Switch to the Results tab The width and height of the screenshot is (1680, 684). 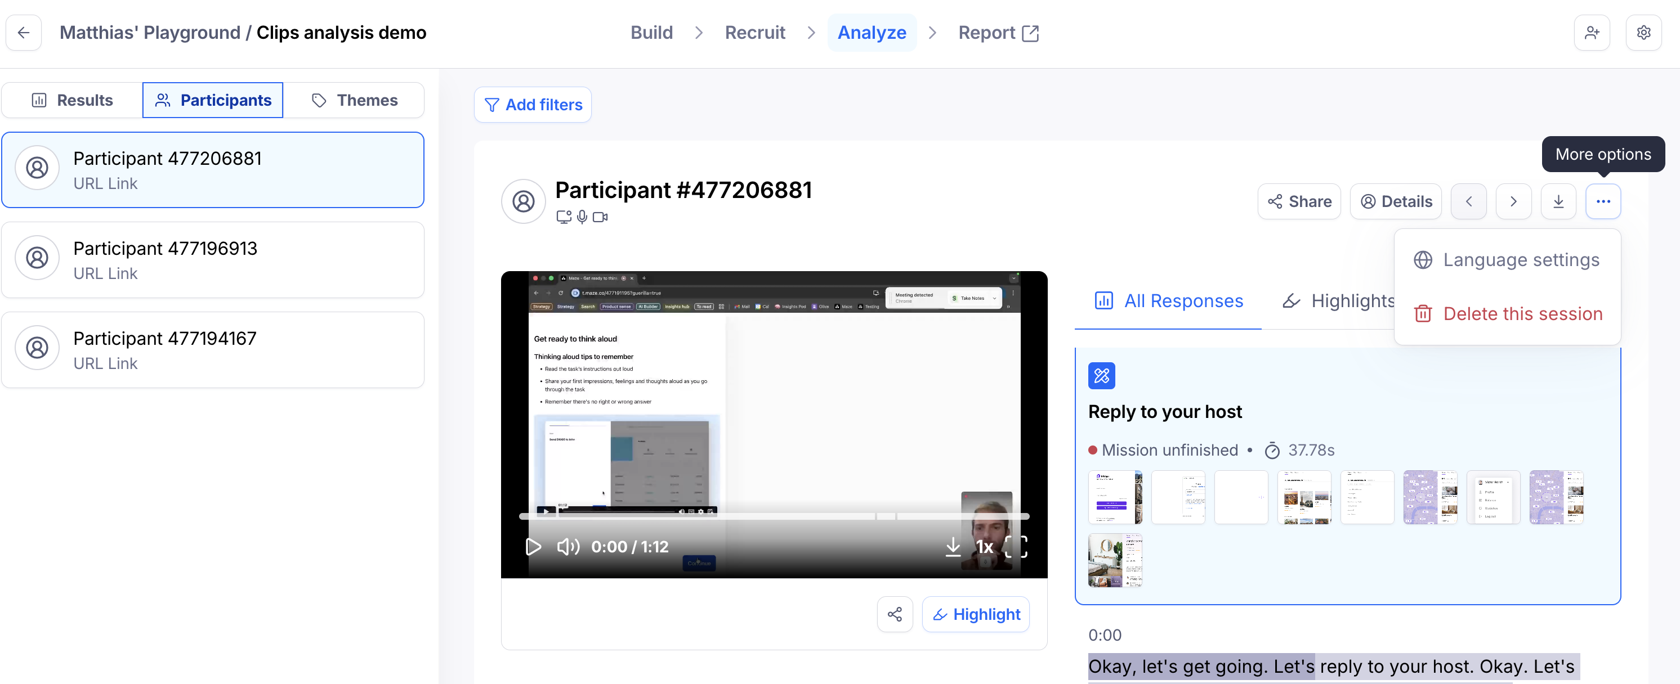click(x=73, y=100)
